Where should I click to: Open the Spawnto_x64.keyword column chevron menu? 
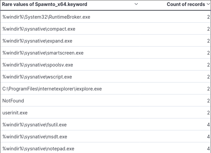pos(136,4)
